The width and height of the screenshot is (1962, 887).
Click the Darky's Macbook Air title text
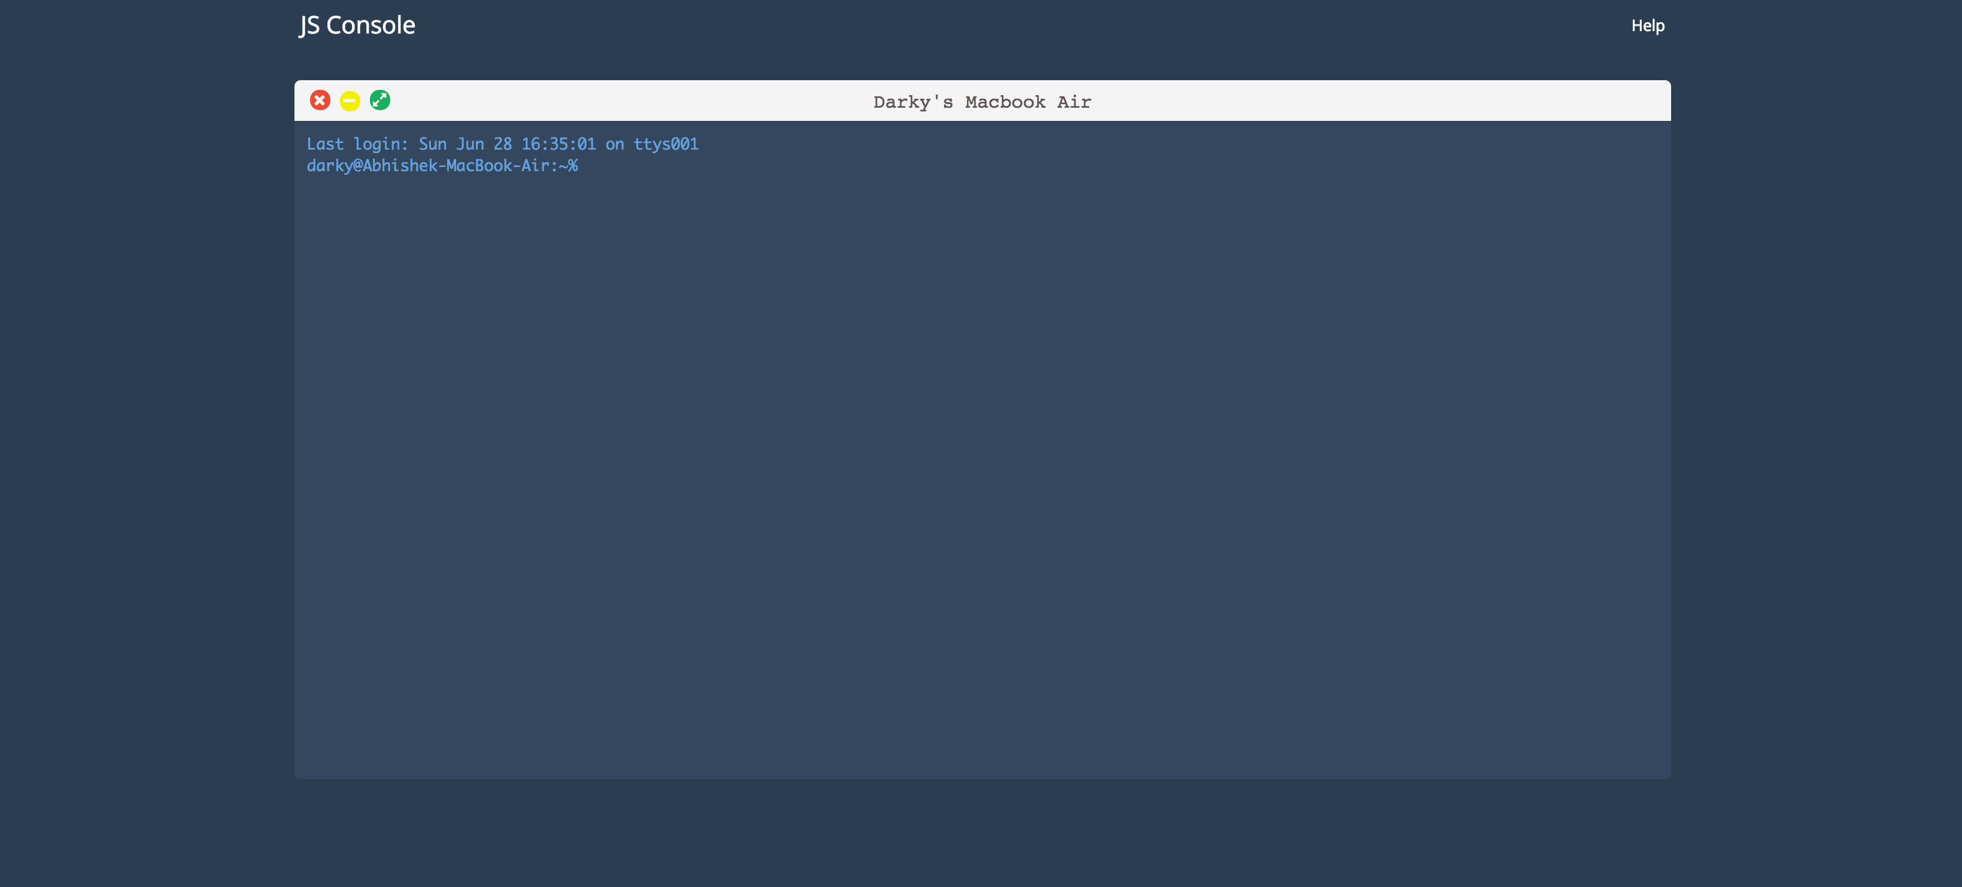(982, 102)
